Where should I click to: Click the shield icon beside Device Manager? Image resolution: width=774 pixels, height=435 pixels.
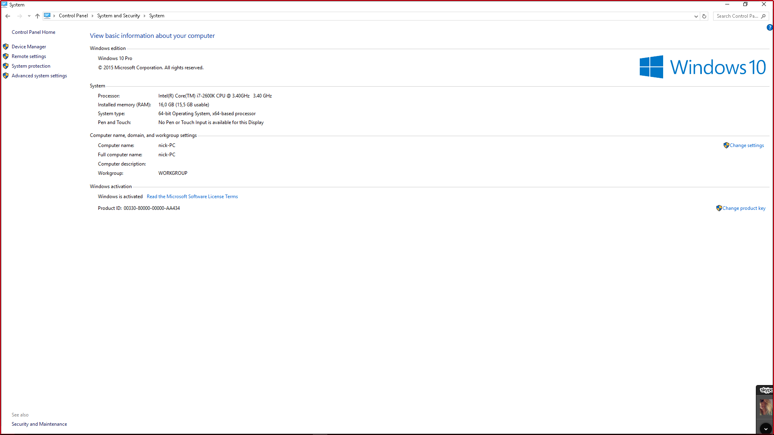pos(6,47)
